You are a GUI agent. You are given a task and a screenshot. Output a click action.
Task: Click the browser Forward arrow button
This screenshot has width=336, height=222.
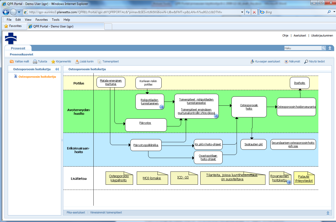13,12
